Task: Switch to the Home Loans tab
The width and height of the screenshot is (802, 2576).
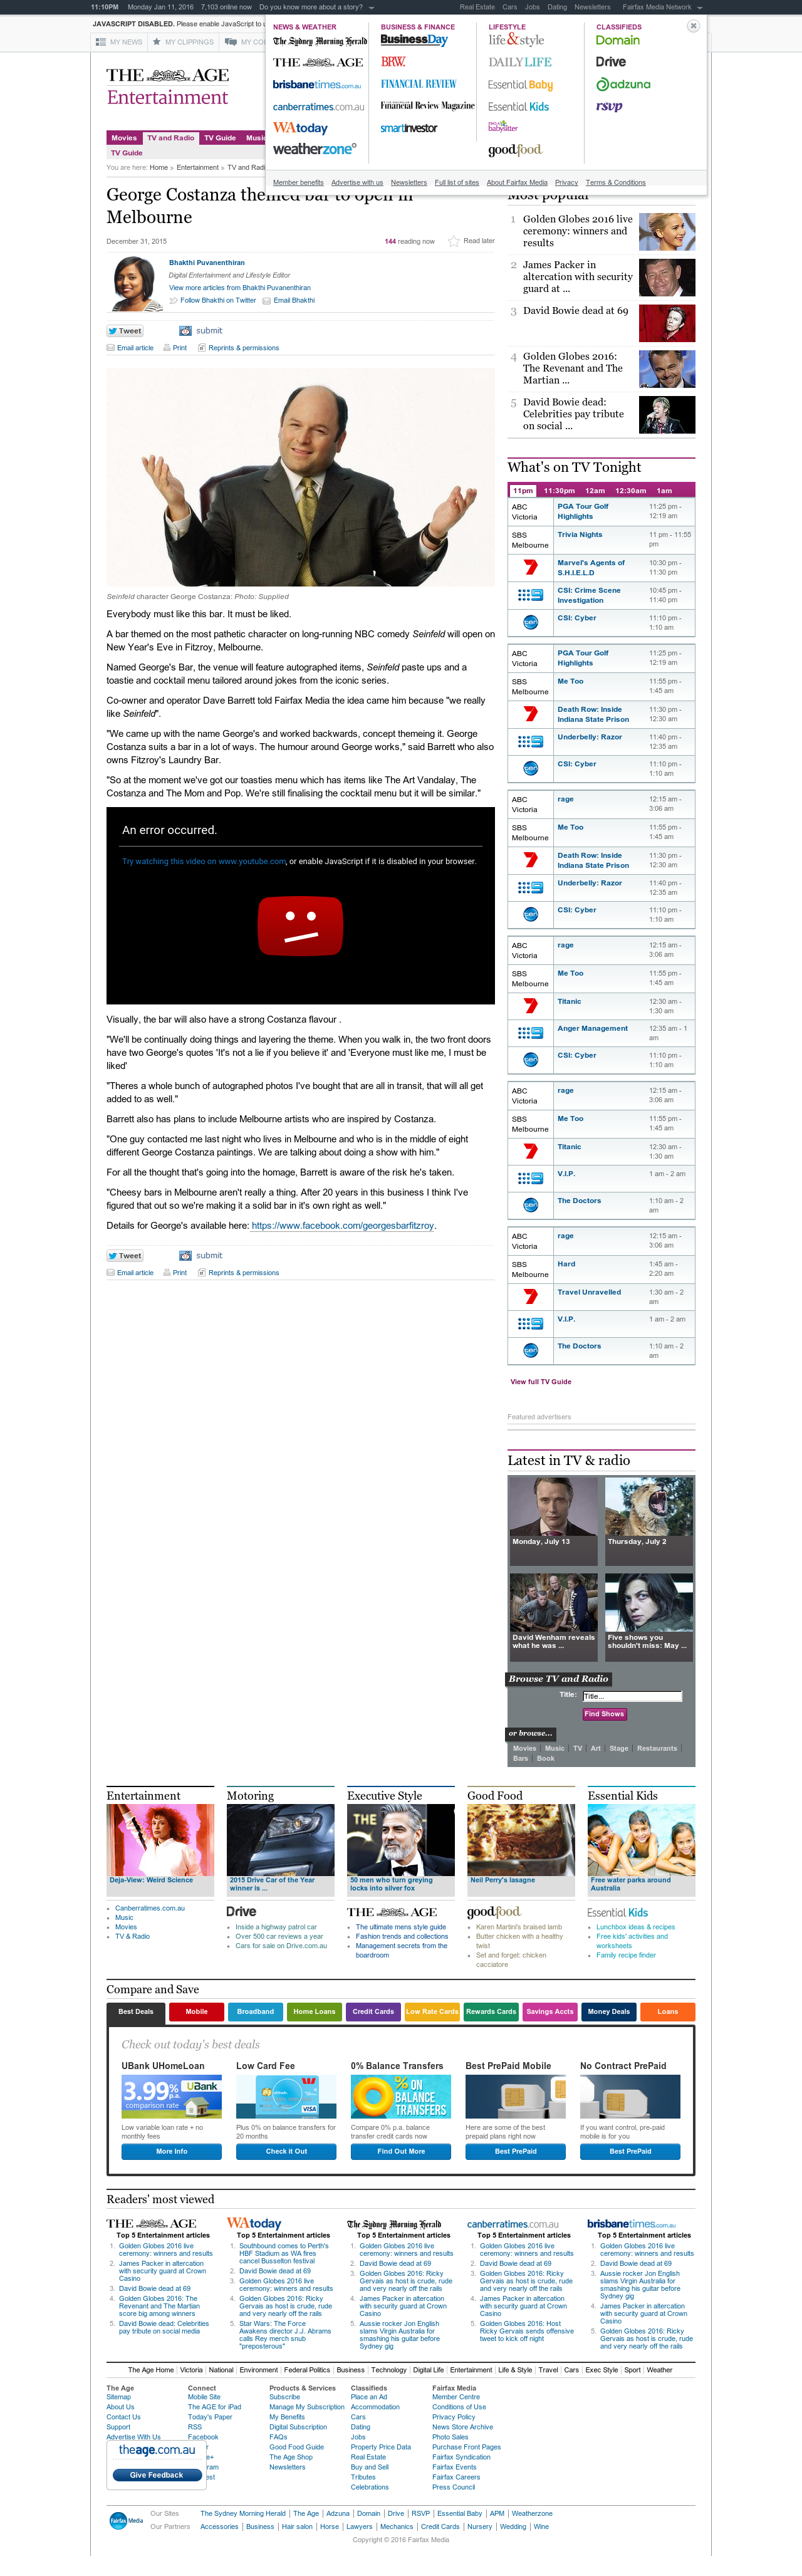Action: (314, 2011)
